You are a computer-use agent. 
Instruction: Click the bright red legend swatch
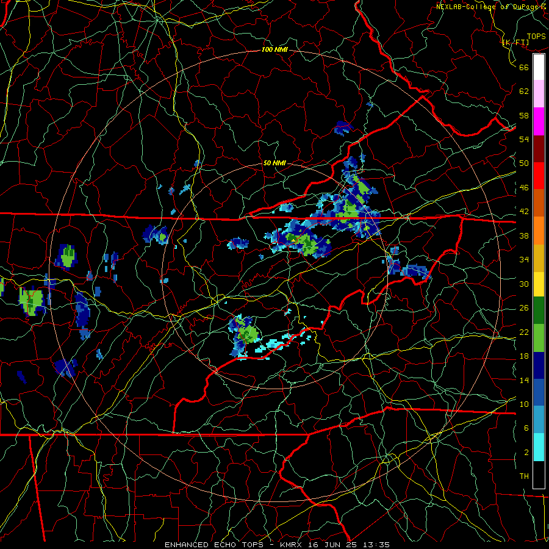(x=539, y=176)
